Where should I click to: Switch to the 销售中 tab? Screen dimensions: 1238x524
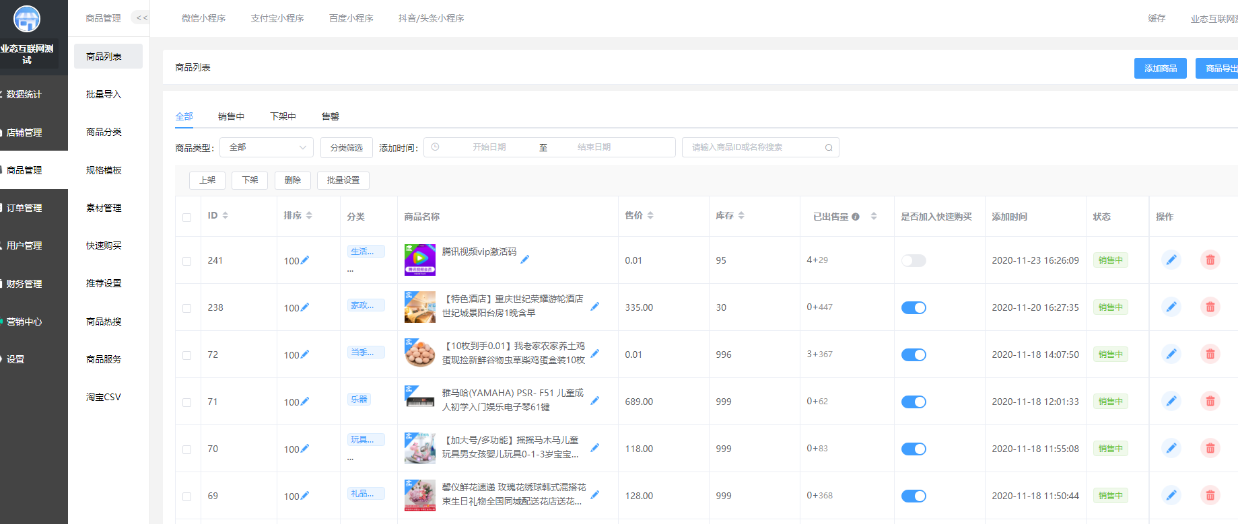pyautogui.click(x=231, y=116)
